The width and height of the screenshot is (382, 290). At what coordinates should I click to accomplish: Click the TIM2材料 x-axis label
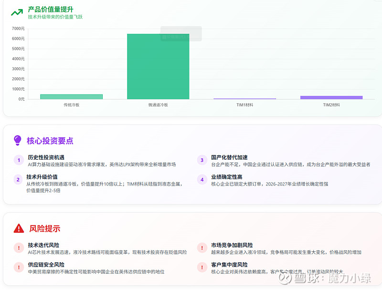click(331, 105)
